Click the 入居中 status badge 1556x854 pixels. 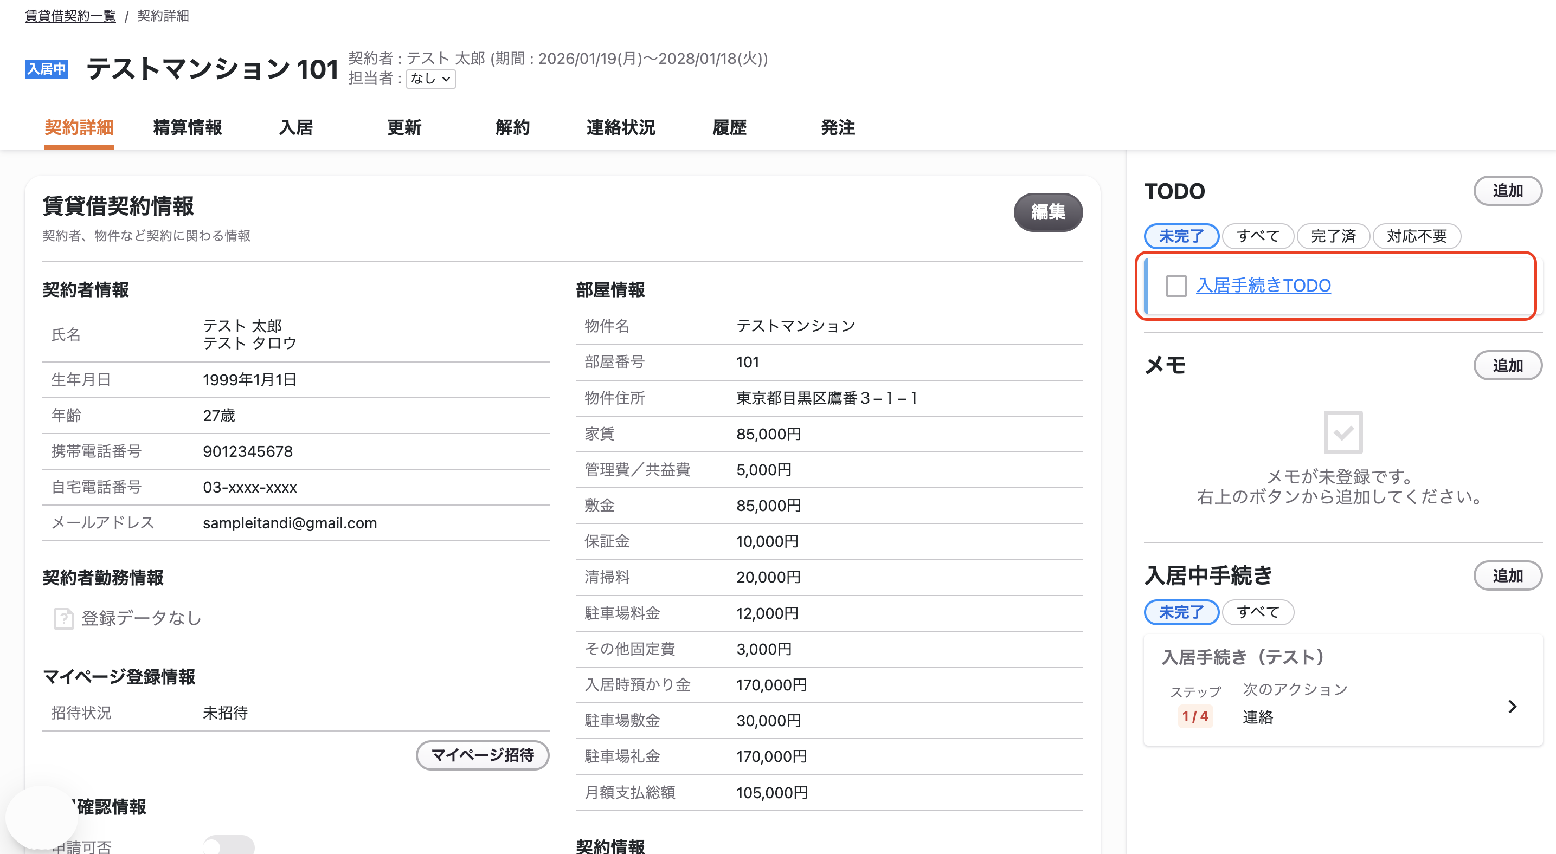pyautogui.click(x=47, y=69)
